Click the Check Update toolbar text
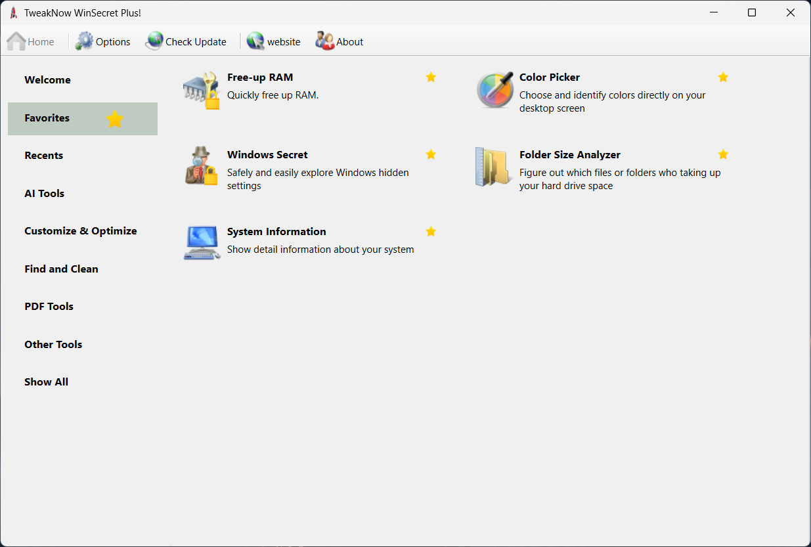Screen dimensions: 811x547 [x=196, y=42]
